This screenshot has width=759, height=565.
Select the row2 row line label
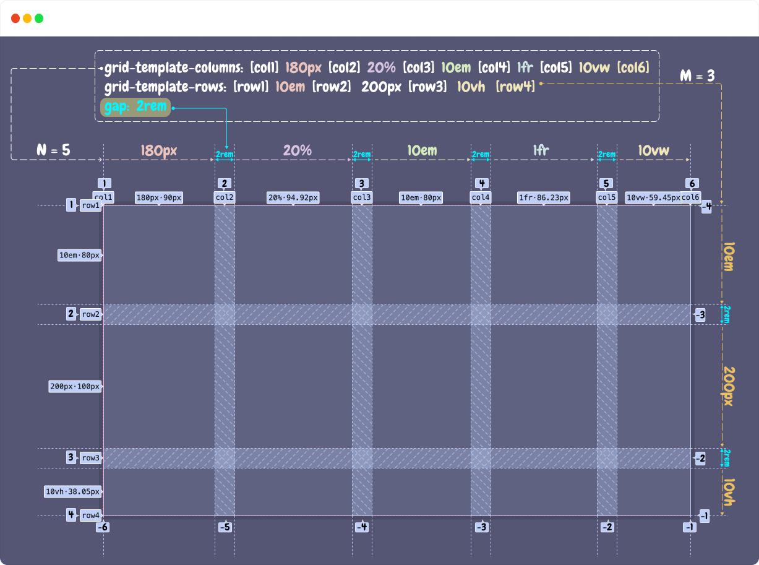[x=91, y=314]
